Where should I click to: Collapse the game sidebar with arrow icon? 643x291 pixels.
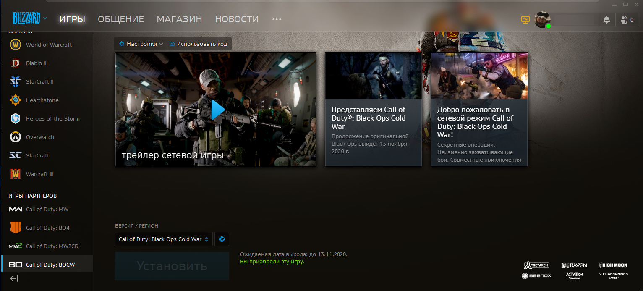click(x=14, y=278)
